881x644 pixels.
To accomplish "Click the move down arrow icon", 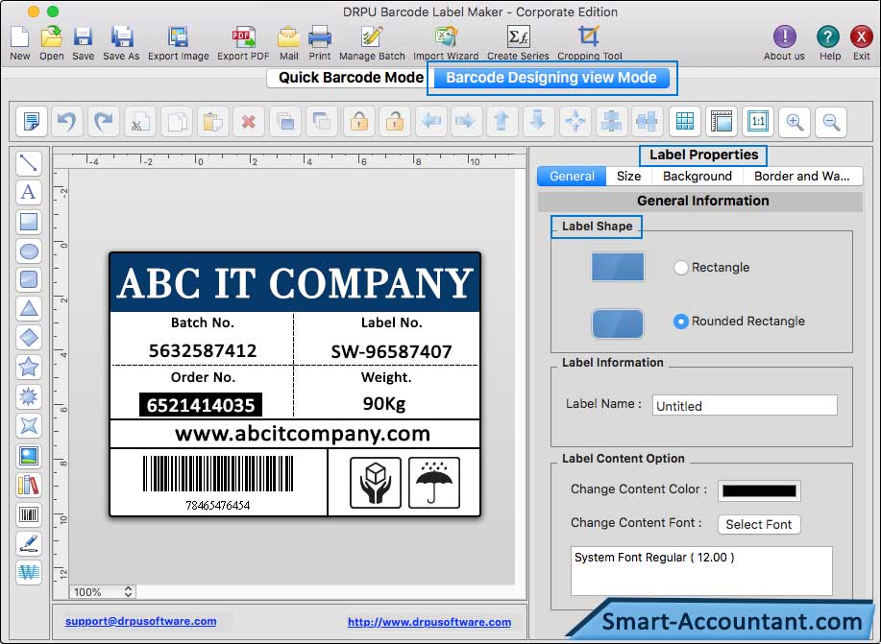I will 538,121.
